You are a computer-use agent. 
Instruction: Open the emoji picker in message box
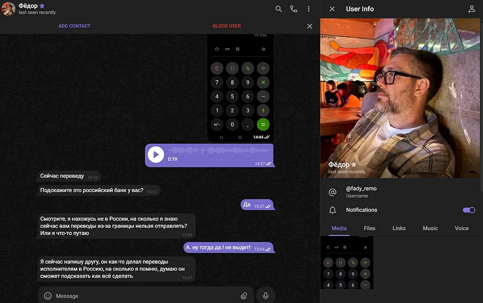pyautogui.click(x=48, y=296)
